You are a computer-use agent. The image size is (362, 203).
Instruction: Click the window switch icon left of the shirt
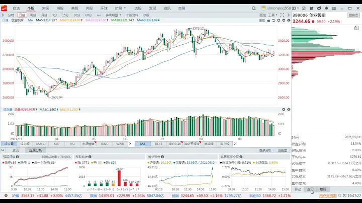tap(304, 9)
